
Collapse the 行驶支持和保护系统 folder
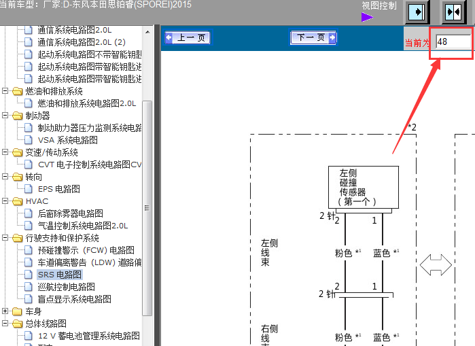(5, 237)
